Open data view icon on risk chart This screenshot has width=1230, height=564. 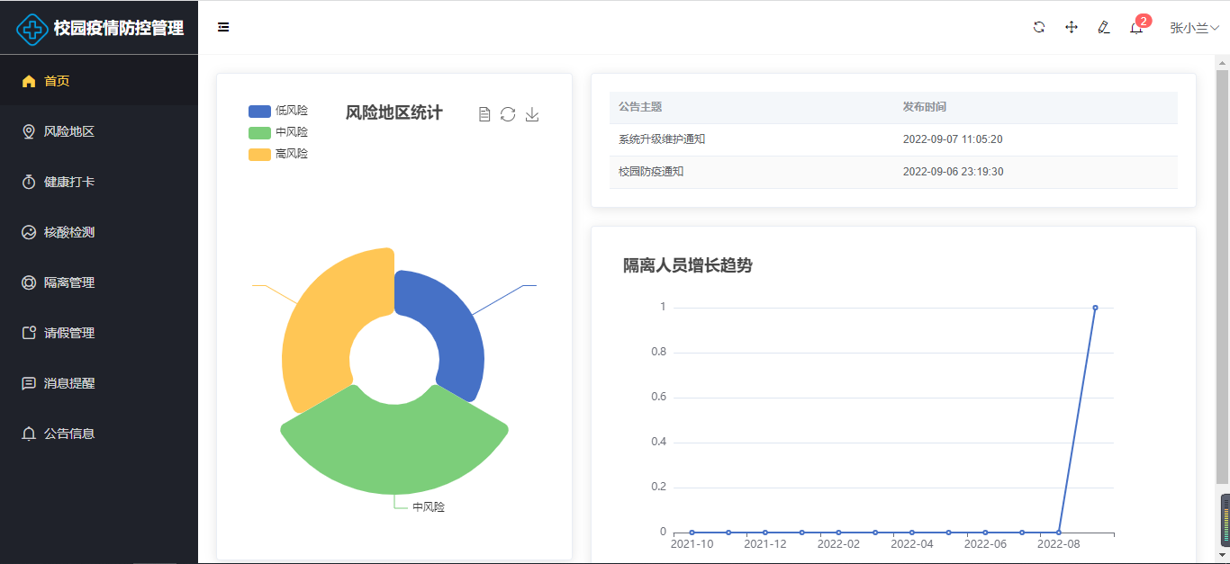point(484,114)
